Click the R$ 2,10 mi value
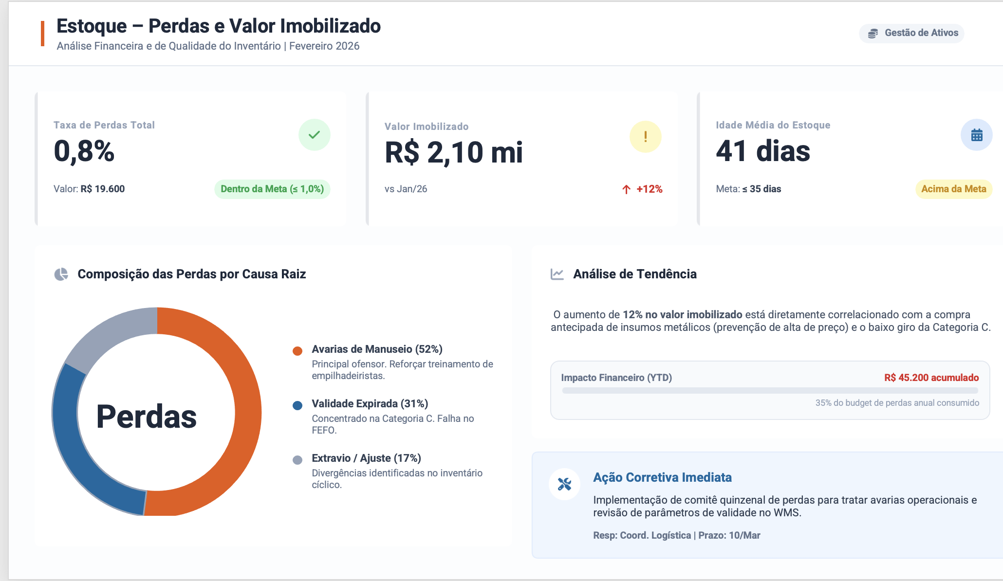Screen dimensions: 1003x581 point(454,152)
